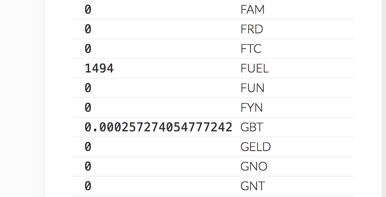The height and width of the screenshot is (197, 386).
Task: Select the zero balance beside GNT
Action: (x=88, y=186)
